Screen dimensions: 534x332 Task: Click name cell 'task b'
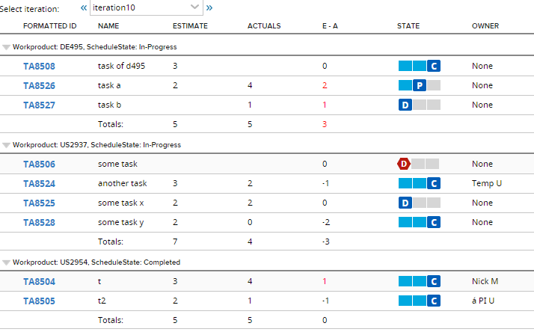pos(109,105)
